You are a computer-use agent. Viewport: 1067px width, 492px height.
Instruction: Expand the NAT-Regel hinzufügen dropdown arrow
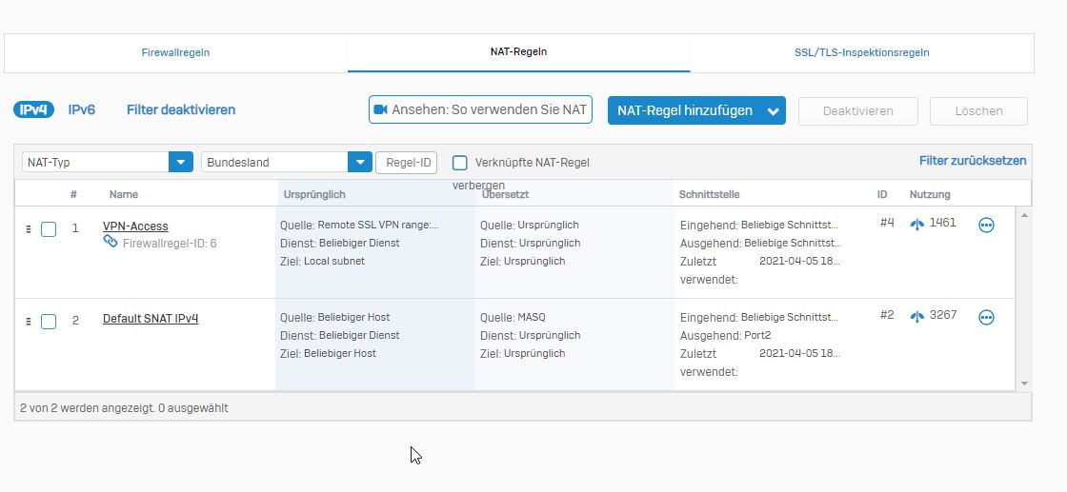pyautogui.click(x=774, y=111)
